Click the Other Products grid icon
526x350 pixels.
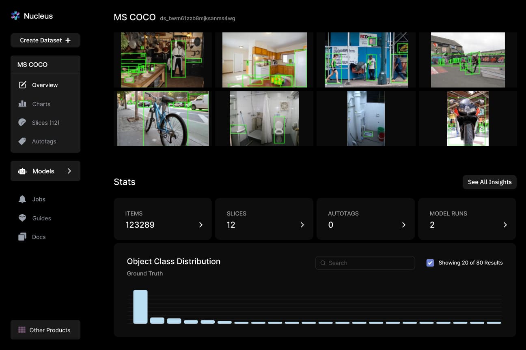[22, 330]
